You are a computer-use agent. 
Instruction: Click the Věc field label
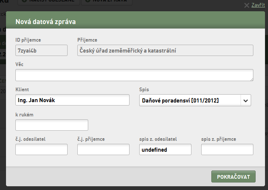click(x=19, y=65)
